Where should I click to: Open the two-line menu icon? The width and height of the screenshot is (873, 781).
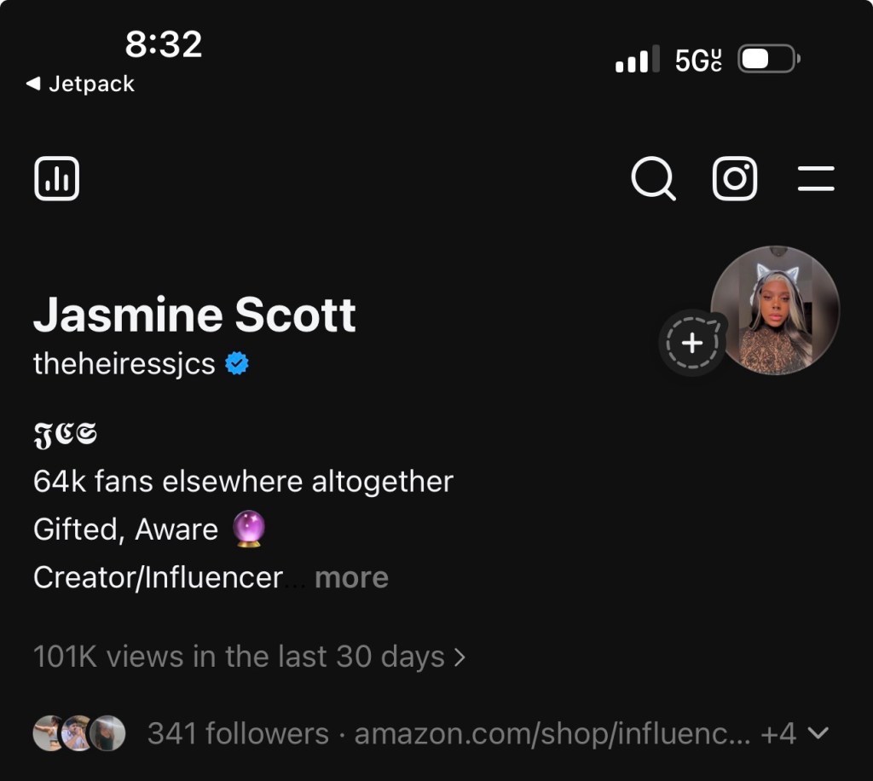point(816,179)
